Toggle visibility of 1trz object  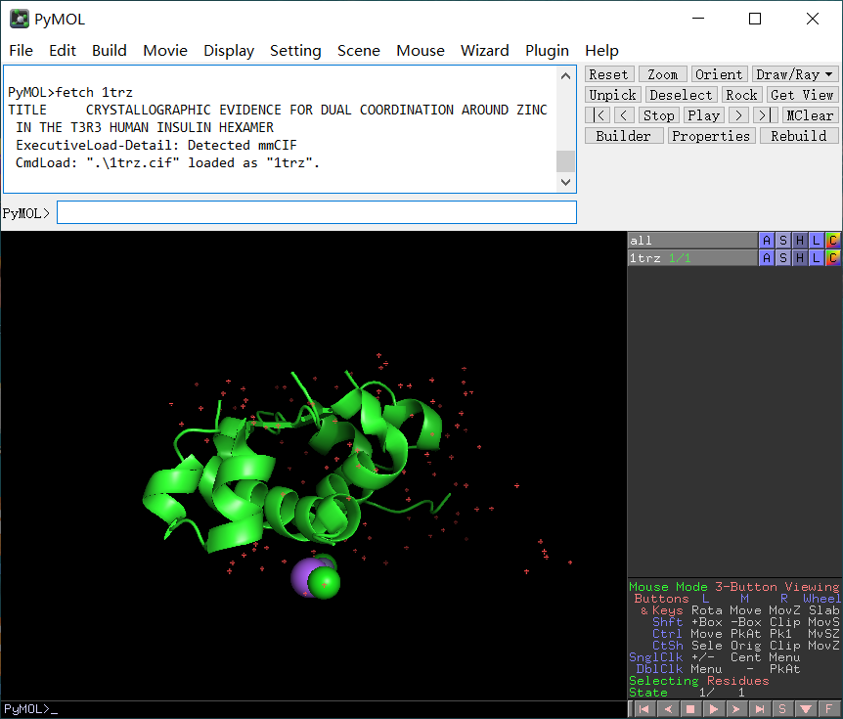(x=692, y=258)
